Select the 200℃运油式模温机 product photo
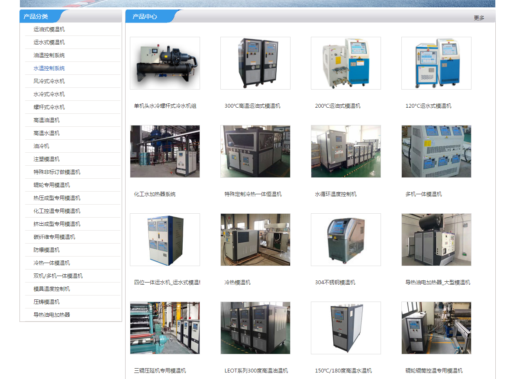This screenshot has width=520, height=379. 346,63
